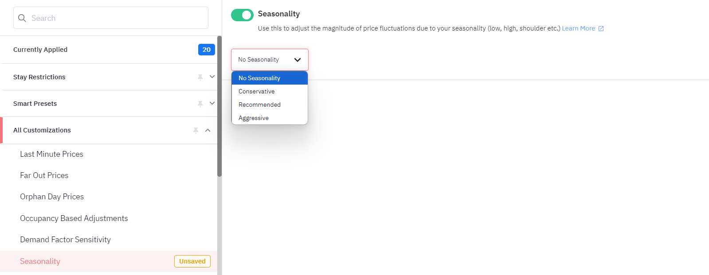Open the Learn More external link icon
The width and height of the screenshot is (709, 275).
[601, 28]
